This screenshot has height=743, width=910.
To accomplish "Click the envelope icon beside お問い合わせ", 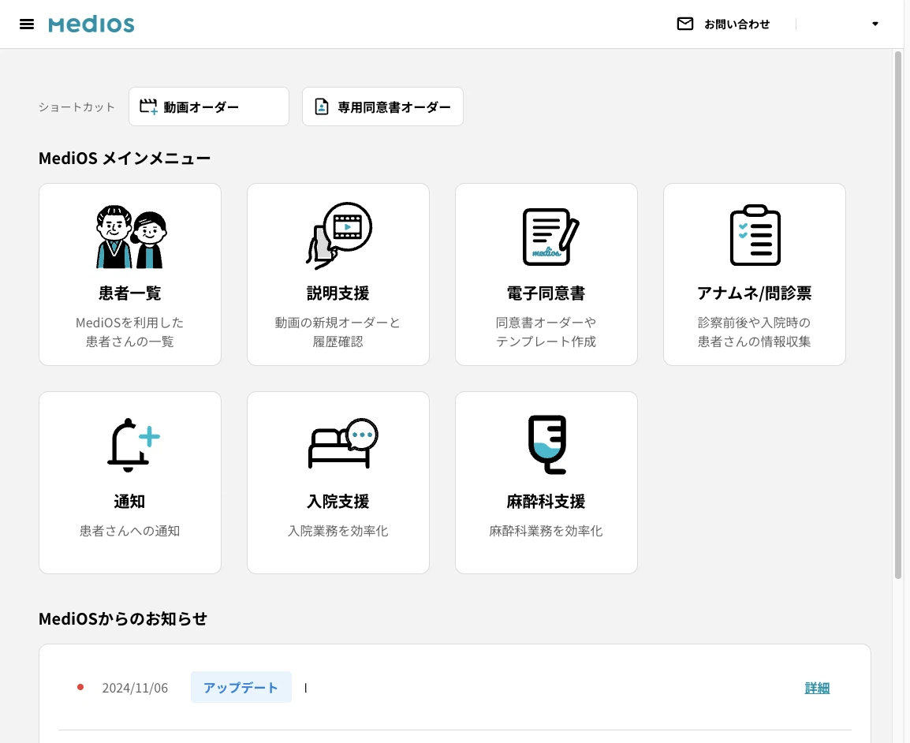I will point(684,24).
